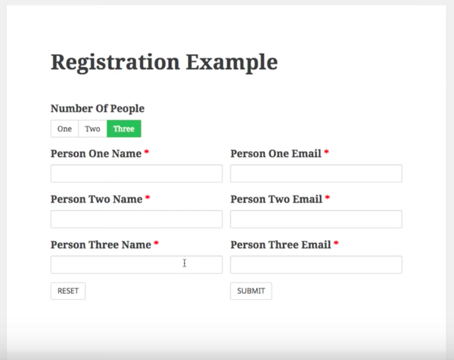Click the "Person One Email" label

pyautogui.click(x=276, y=153)
